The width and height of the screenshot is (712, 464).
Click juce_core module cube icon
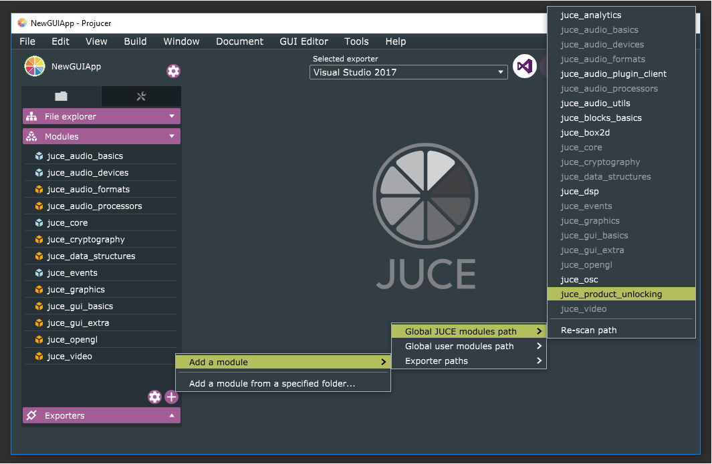tap(39, 223)
